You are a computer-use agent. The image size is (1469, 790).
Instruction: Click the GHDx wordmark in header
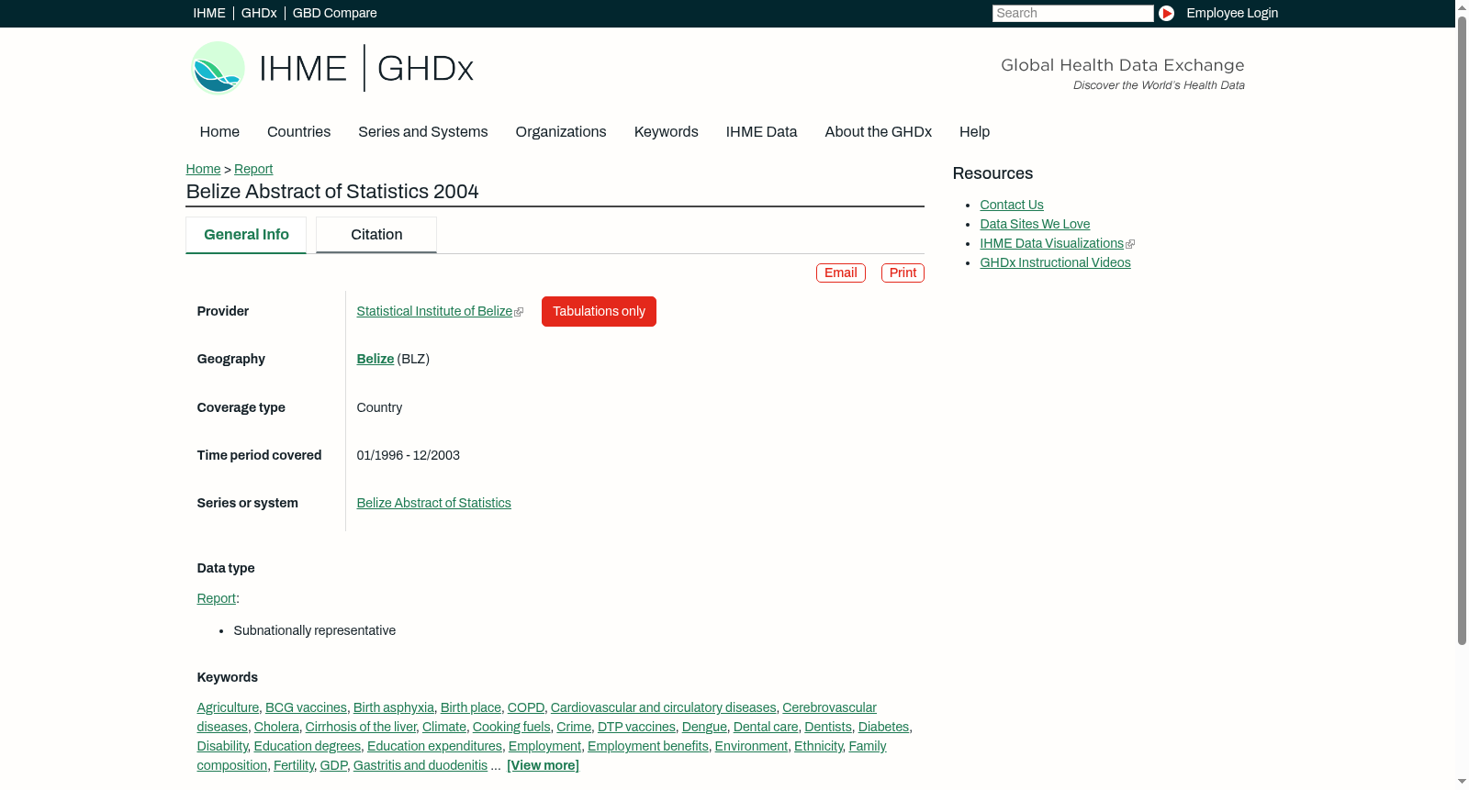pos(425,69)
